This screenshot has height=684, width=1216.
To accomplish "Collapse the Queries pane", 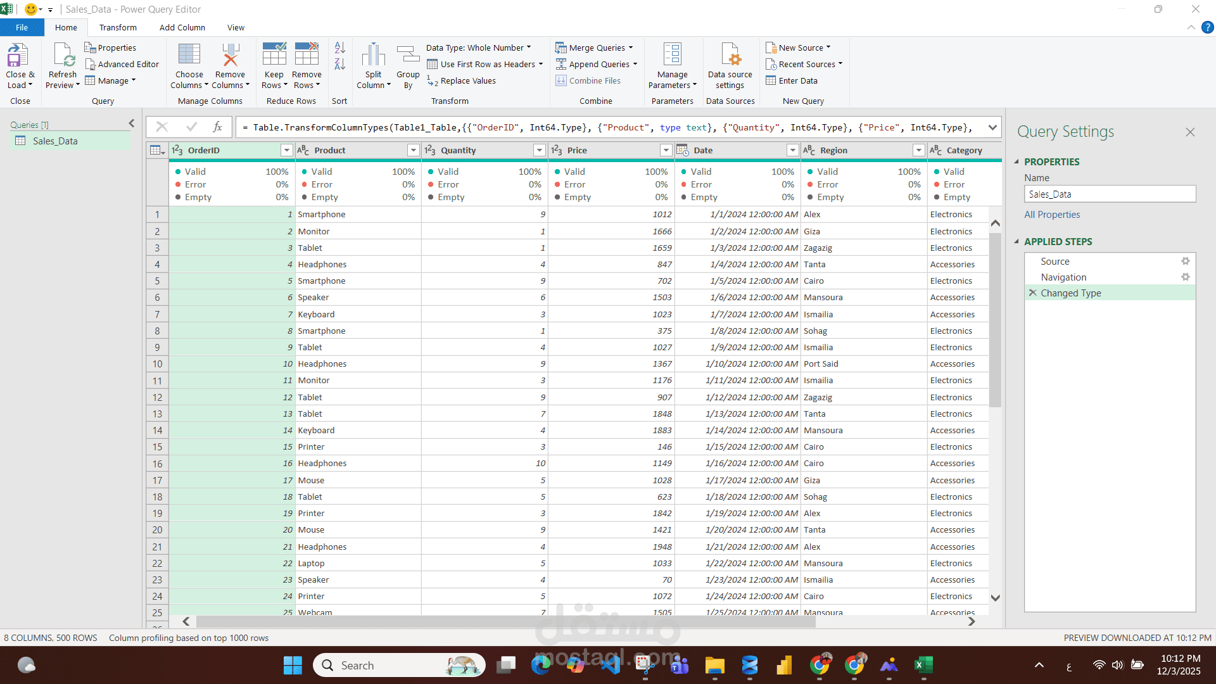I will coord(132,123).
